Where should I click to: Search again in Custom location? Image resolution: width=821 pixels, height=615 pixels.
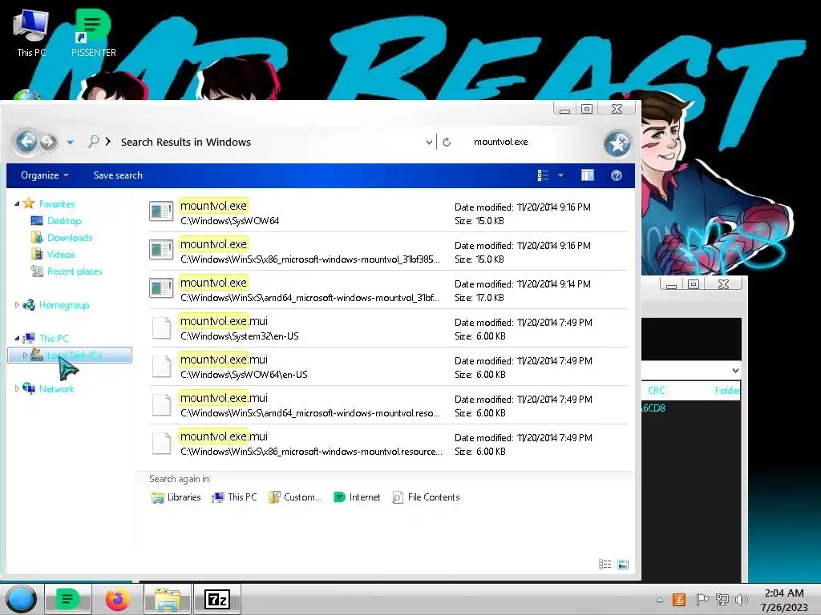295,497
